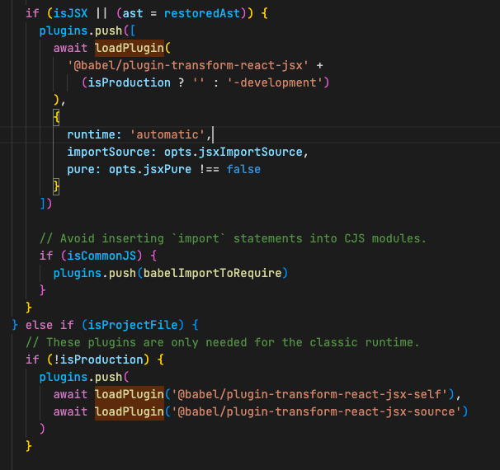Viewport: 500px width, 470px height.
Task: Click the restoredAst variable
Action: [x=182, y=12]
